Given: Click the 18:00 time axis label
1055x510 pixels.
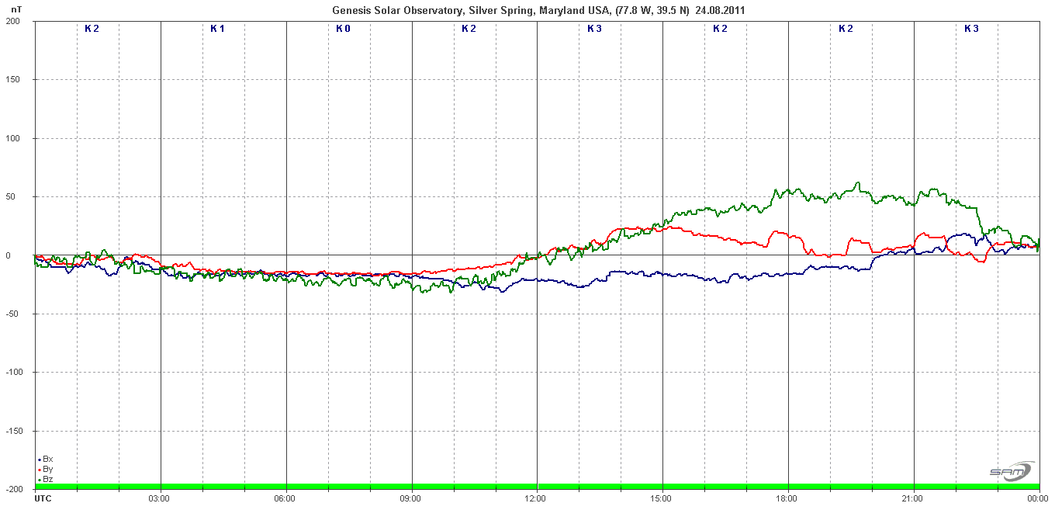Looking at the screenshot, I should click(x=787, y=498).
